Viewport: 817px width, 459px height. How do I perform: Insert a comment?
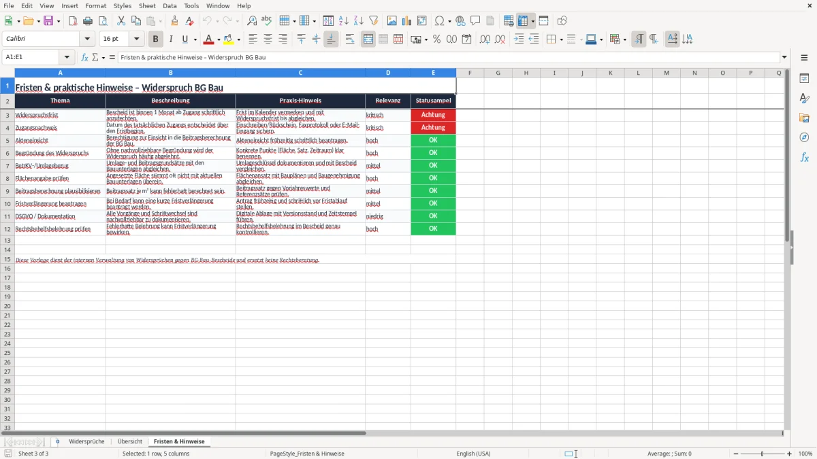click(475, 21)
